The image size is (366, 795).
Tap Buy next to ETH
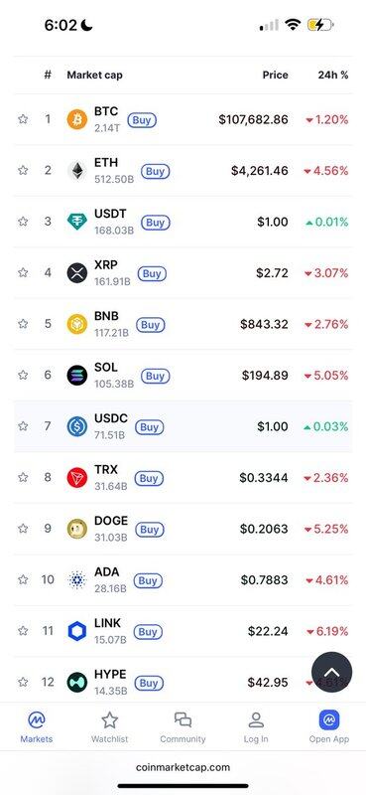pos(156,171)
